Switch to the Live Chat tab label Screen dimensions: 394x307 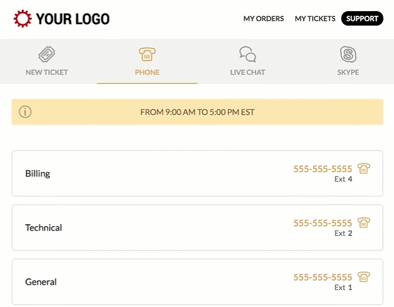248,72
